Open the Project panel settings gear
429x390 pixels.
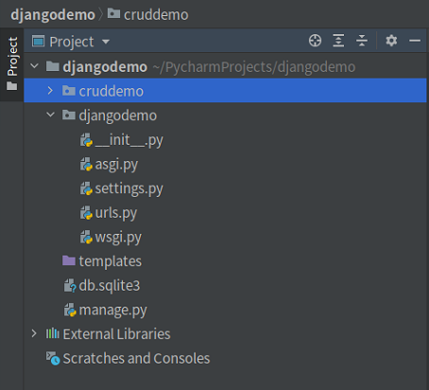[x=391, y=41]
